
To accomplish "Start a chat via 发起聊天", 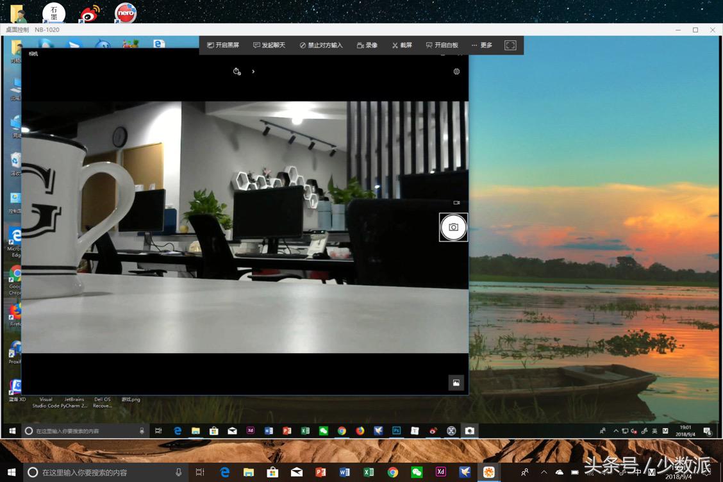I will pyautogui.click(x=269, y=46).
